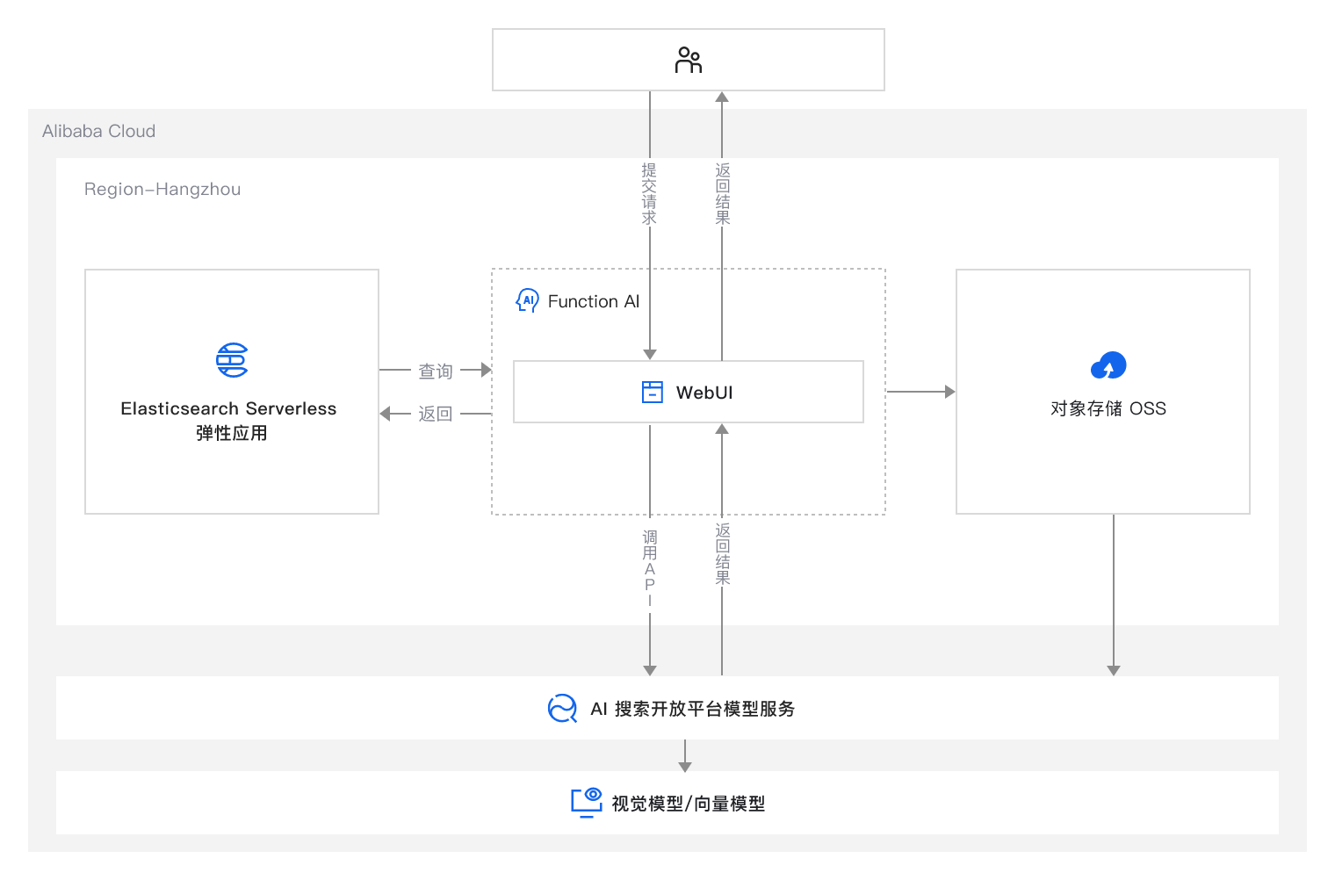
Task: Click the 返回 arrow pointing to Elasticsearch
Action: [435, 413]
